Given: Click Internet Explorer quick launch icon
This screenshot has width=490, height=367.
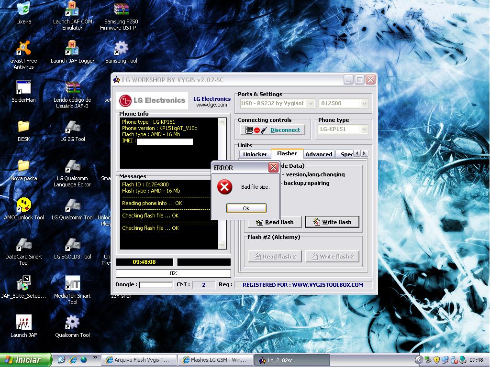Looking at the screenshot, I should (x=73, y=360).
